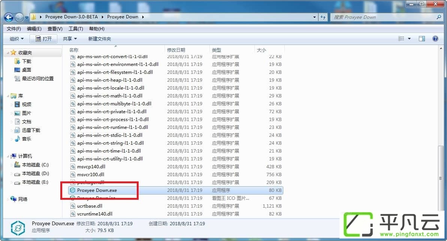
Task: Select 网络 in navigation pane
Action: 23,199
